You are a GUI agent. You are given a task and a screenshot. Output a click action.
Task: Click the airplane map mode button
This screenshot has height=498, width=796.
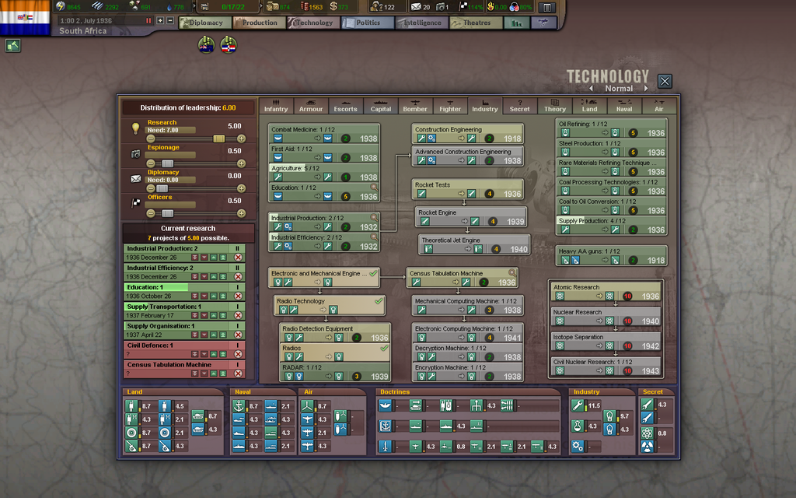(x=543, y=23)
